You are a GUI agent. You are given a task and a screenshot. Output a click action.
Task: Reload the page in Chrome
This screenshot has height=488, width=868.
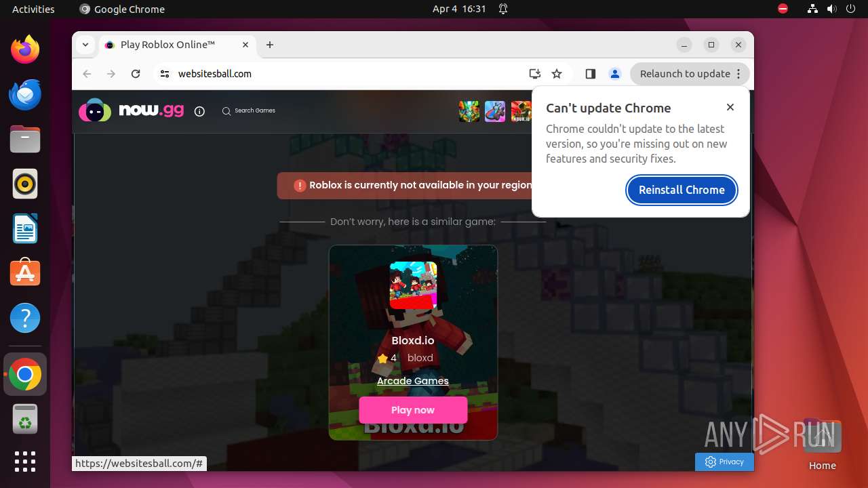click(136, 74)
